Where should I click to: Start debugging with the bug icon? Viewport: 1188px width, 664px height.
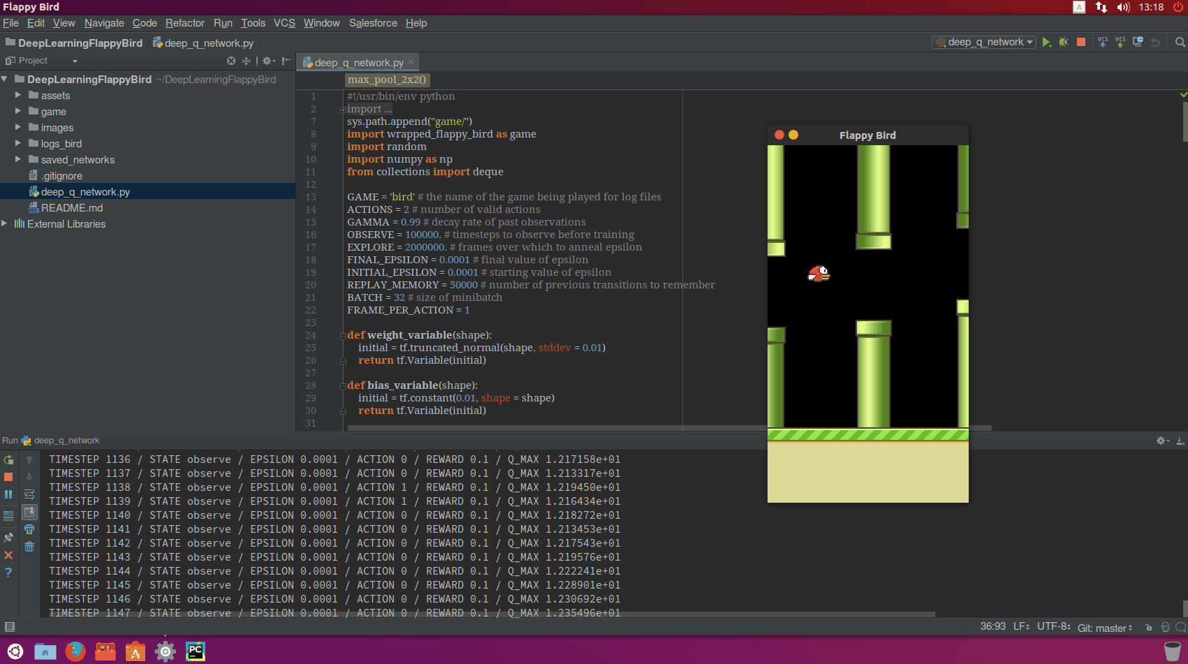pyautogui.click(x=1064, y=42)
